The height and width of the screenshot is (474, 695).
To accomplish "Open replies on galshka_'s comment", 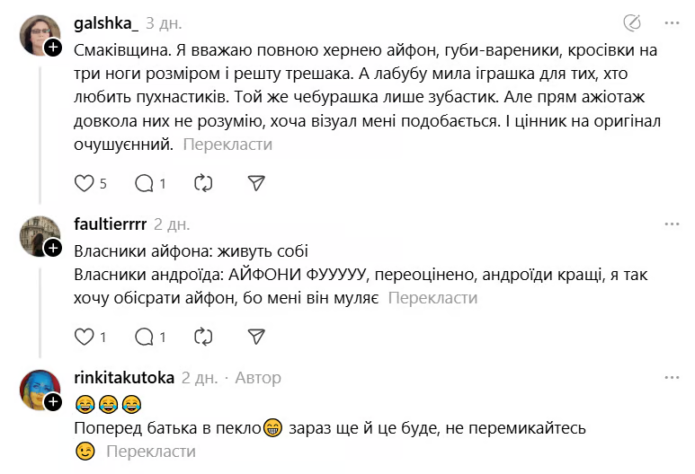I will 144,183.
